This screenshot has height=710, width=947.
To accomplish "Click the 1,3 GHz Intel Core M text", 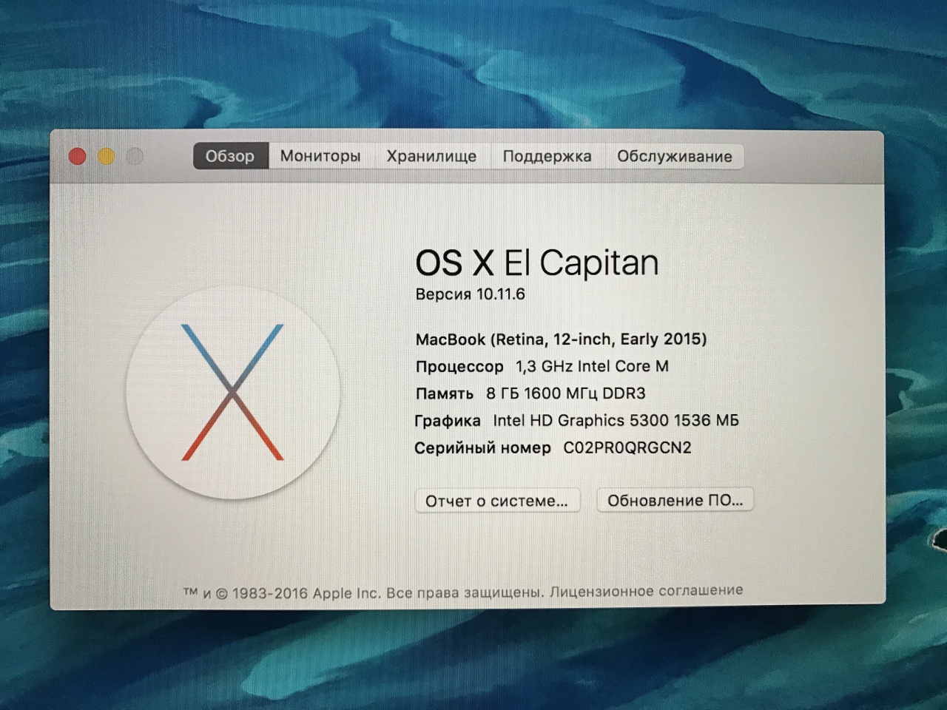I will (592, 366).
